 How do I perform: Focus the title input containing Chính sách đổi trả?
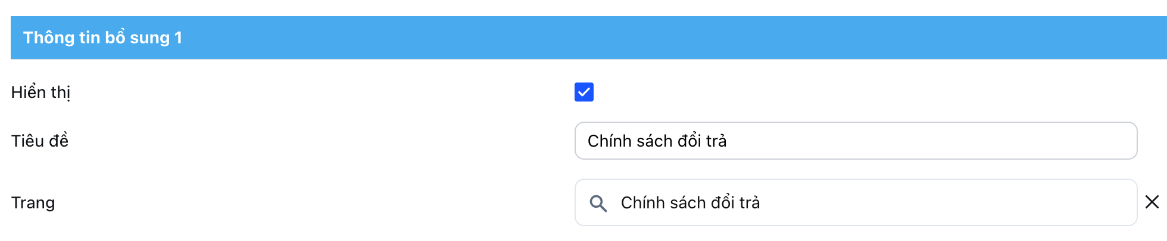tap(855, 141)
